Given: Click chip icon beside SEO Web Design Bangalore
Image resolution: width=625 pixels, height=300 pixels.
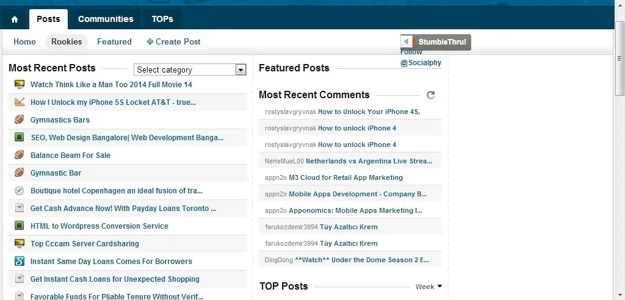Looking at the screenshot, I should pyautogui.click(x=19, y=137).
